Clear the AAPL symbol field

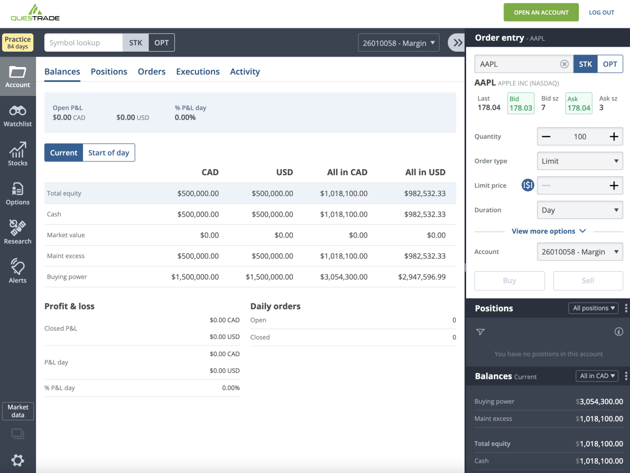coord(565,64)
